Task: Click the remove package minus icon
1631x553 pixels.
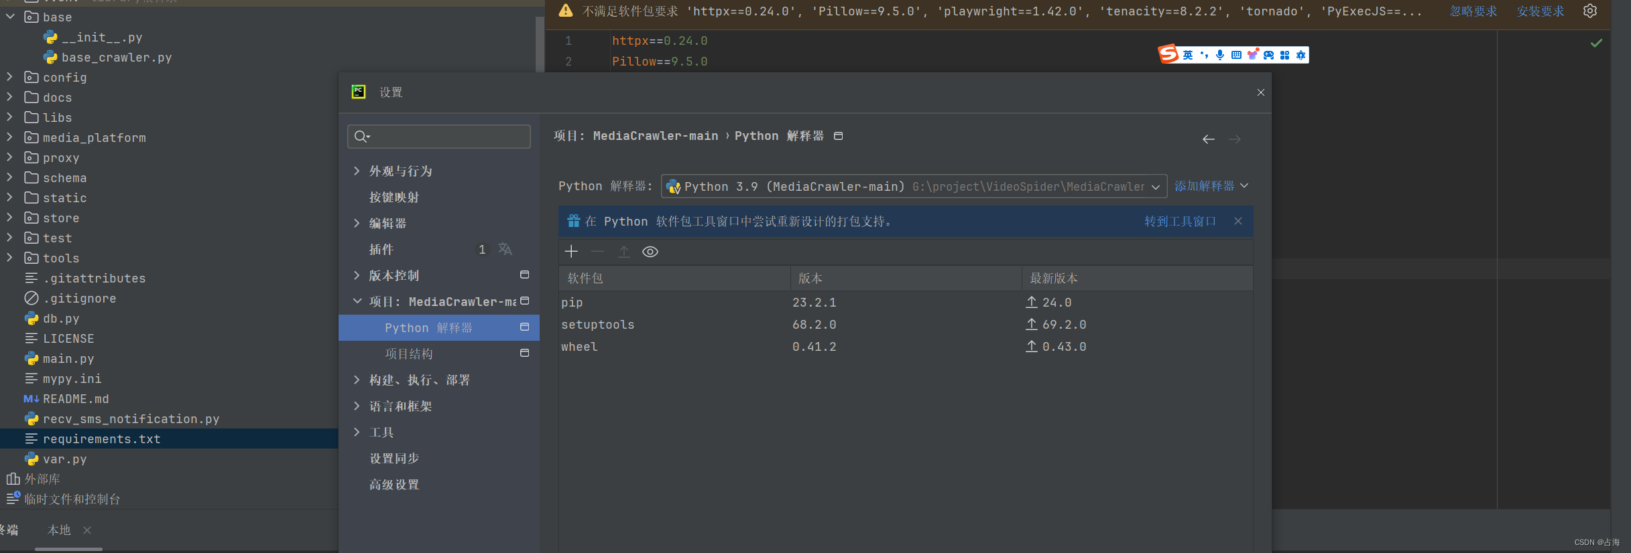Action: [597, 252]
